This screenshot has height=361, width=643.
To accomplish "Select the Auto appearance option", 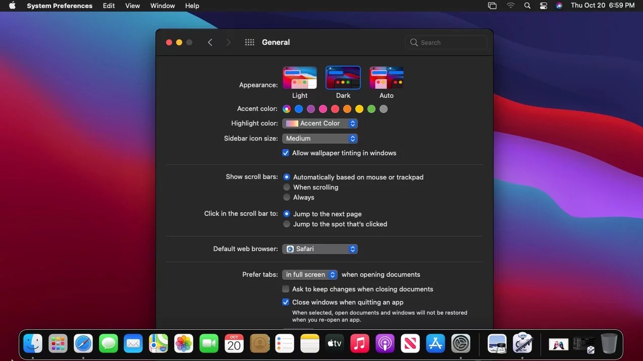I will click(x=386, y=77).
